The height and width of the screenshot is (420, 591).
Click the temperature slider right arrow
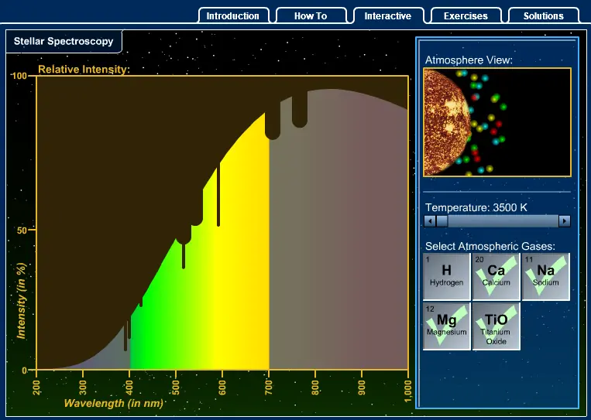pyautogui.click(x=564, y=221)
